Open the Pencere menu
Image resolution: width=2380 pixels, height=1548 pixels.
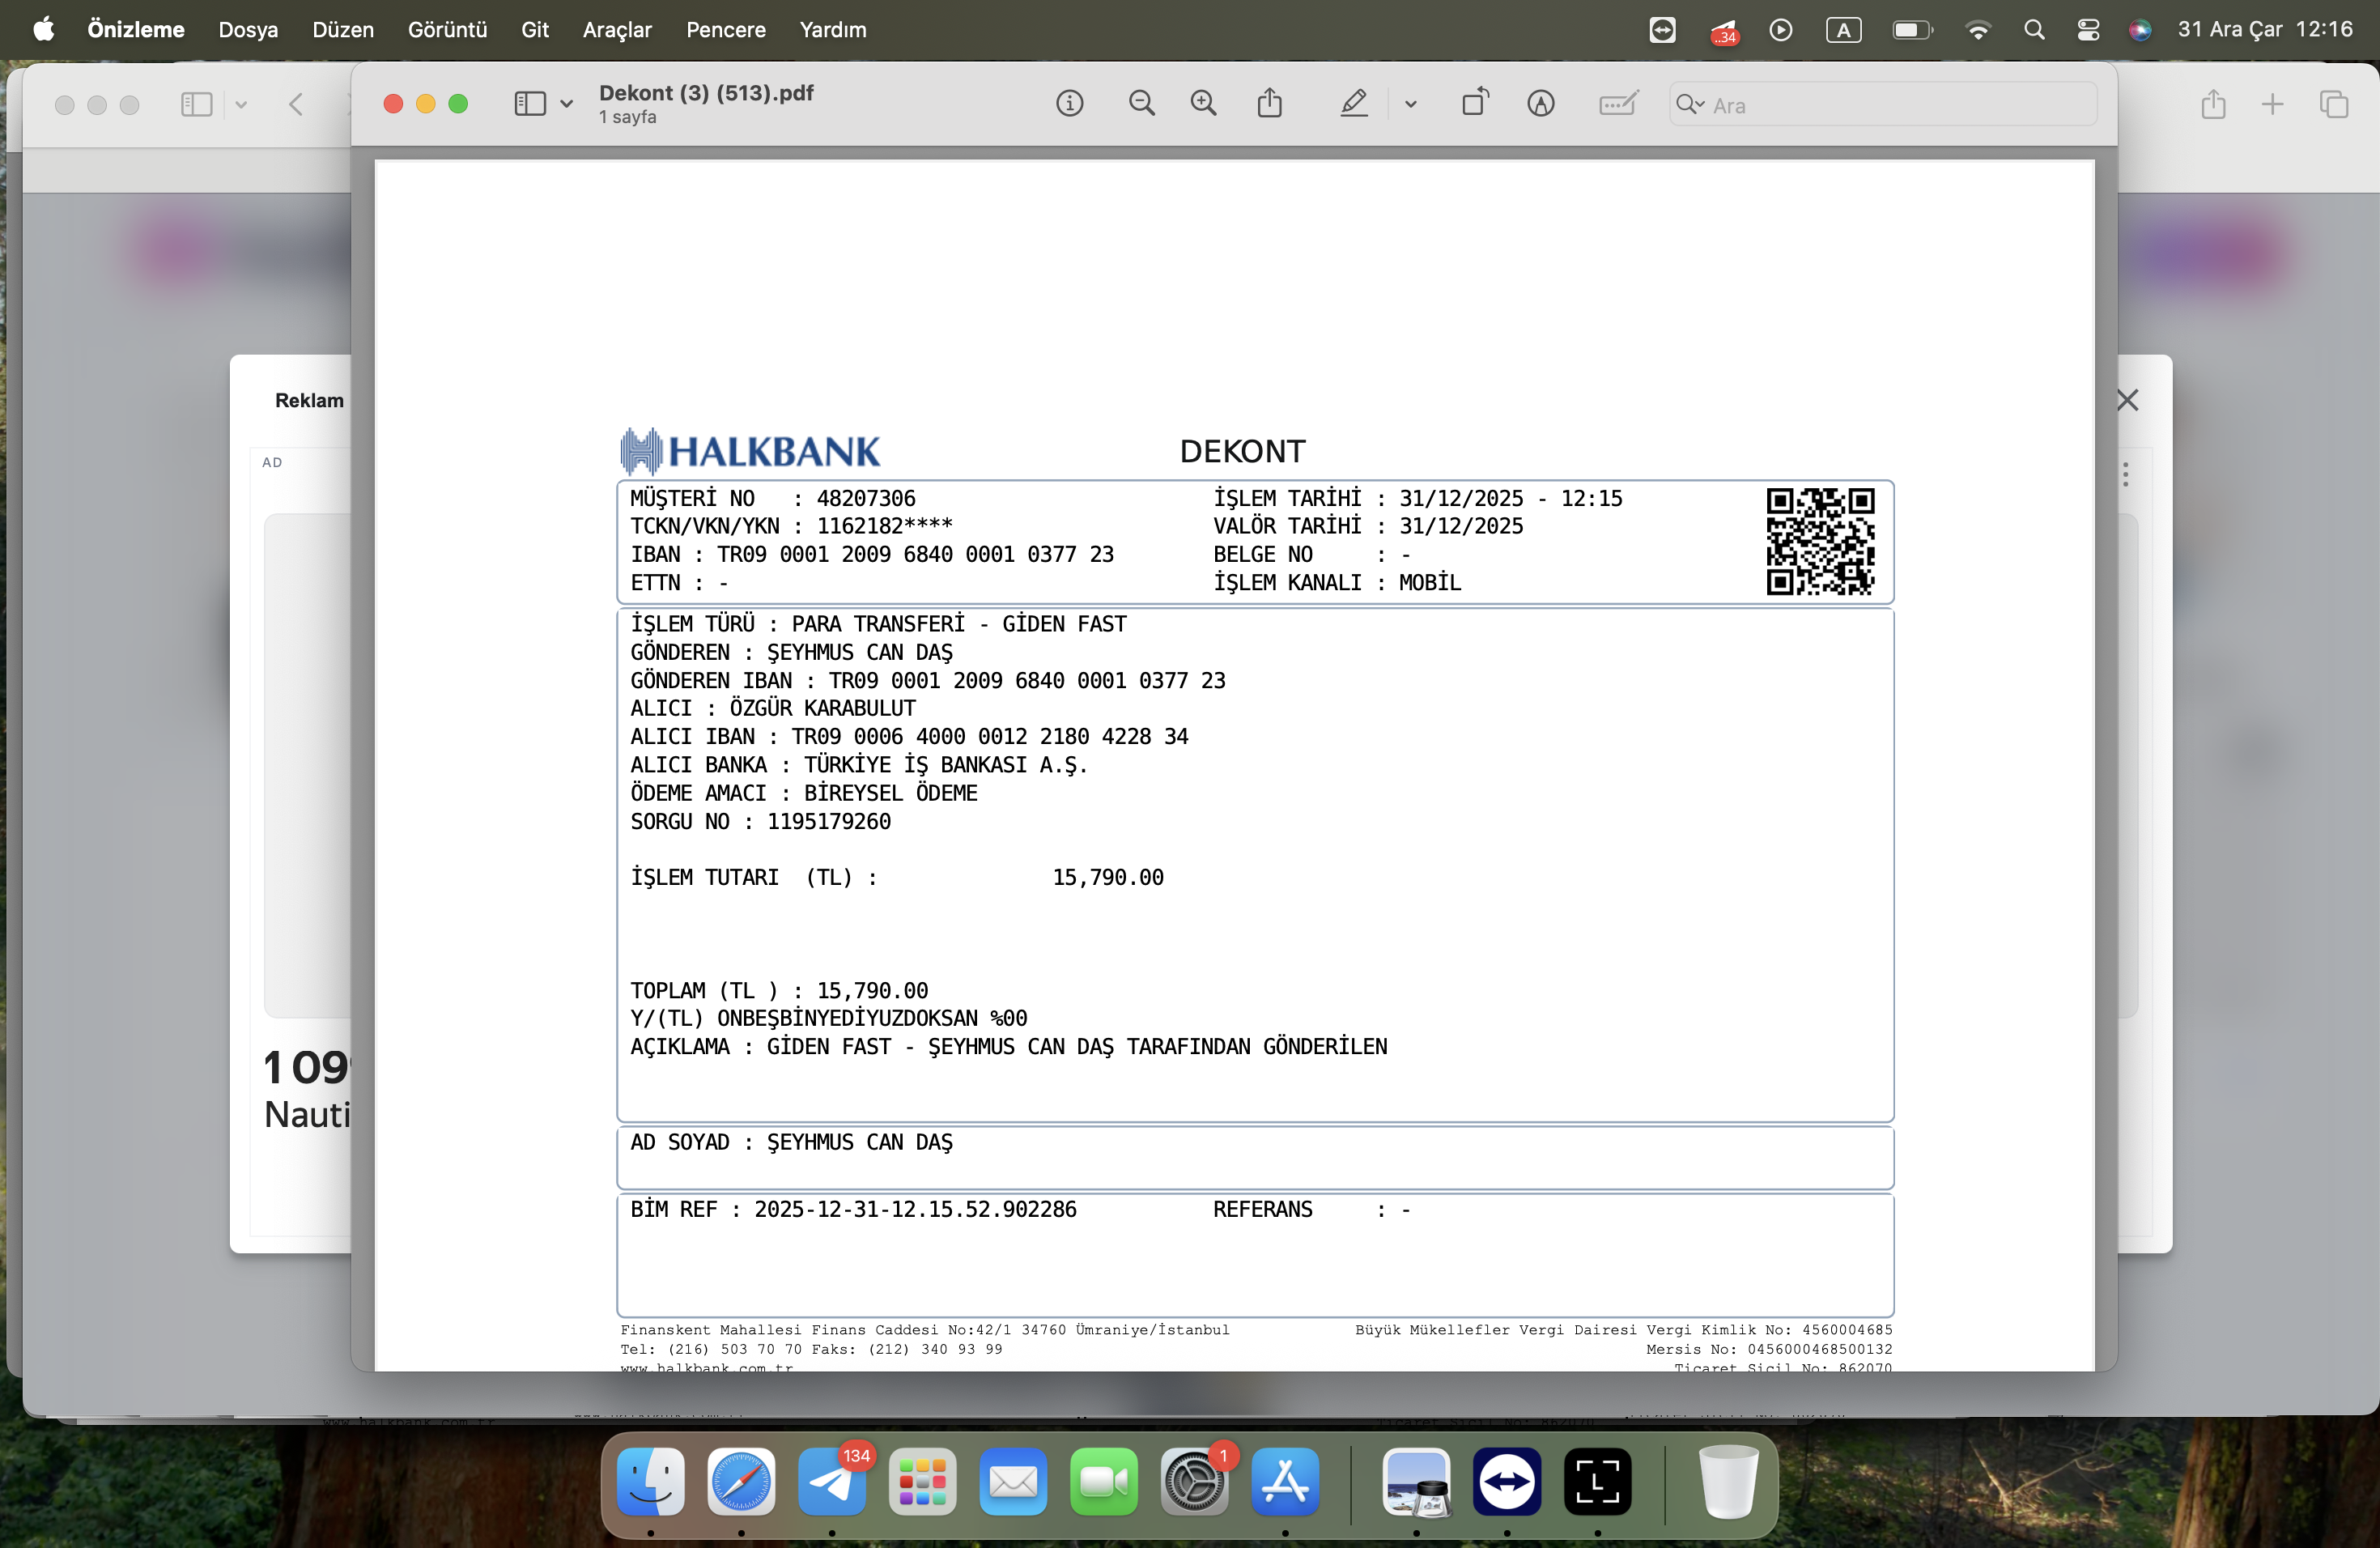pos(726,29)
